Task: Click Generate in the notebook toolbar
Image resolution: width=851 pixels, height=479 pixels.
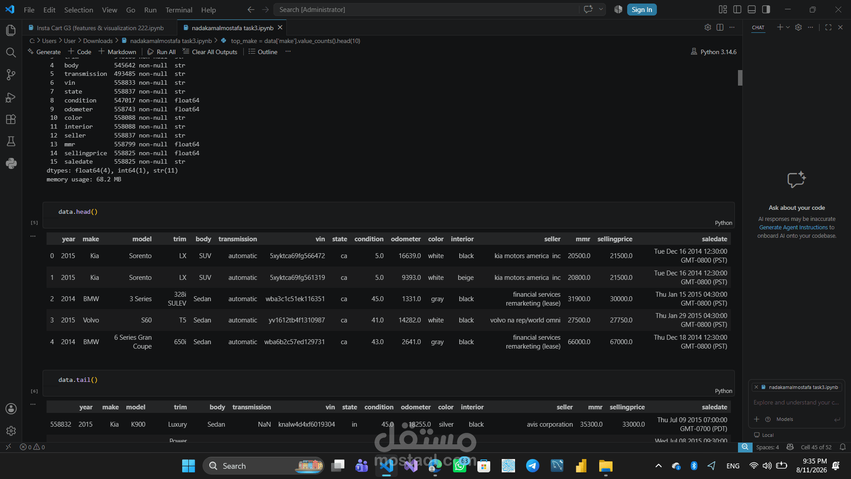Action: click(44, 52)
